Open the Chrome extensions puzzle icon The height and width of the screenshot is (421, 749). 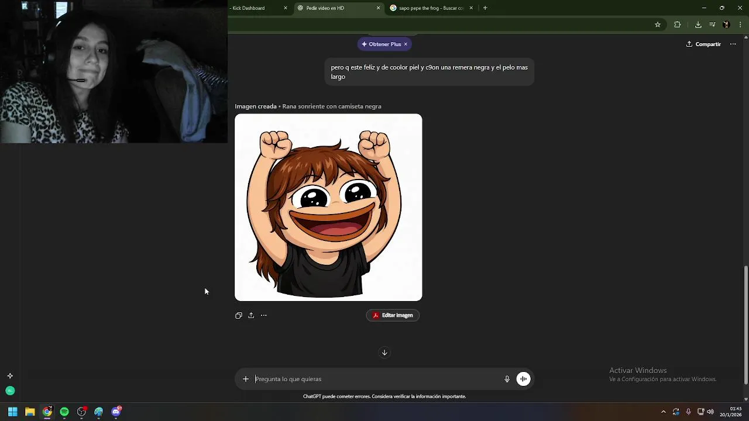(x=678, y=25)
